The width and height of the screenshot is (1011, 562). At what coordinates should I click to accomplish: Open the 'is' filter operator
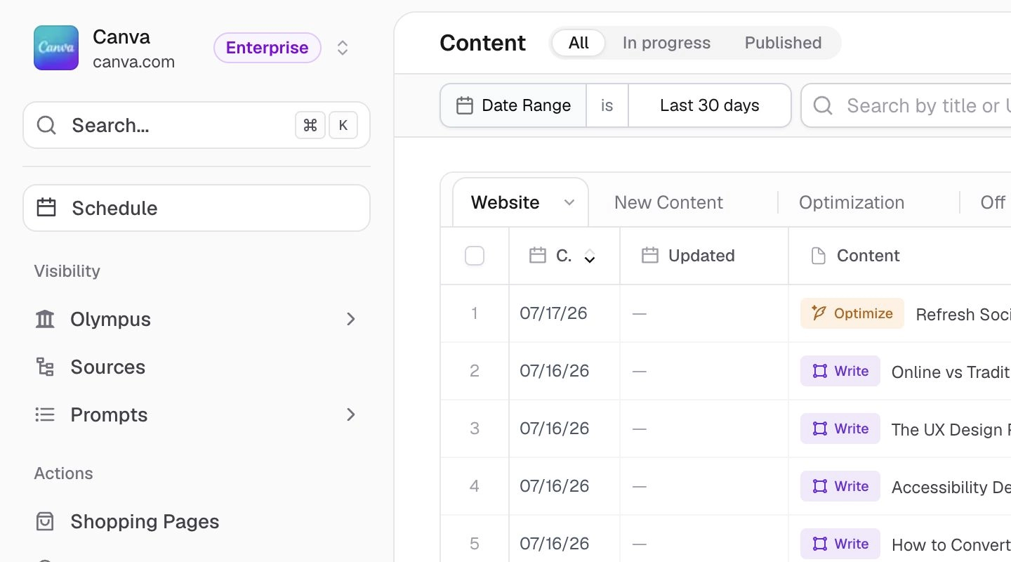coord(607,105)
